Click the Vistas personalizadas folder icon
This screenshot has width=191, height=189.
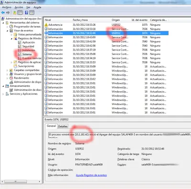click(x=15, y=34)
